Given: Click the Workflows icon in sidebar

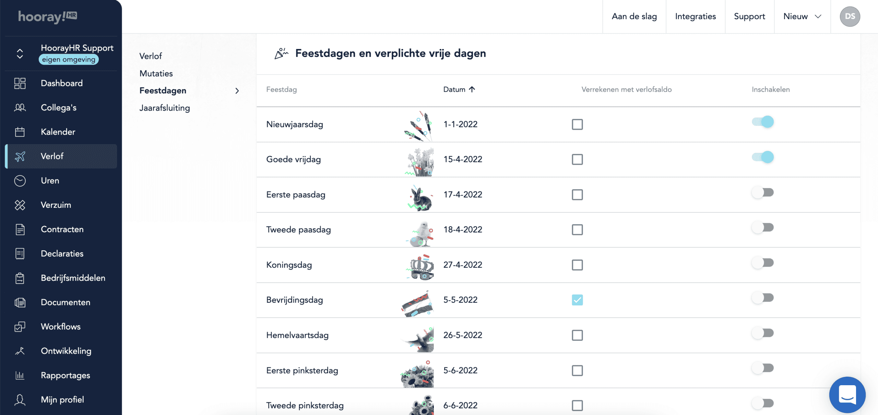Looking at the screenshot, I should [x=20, y=327].
